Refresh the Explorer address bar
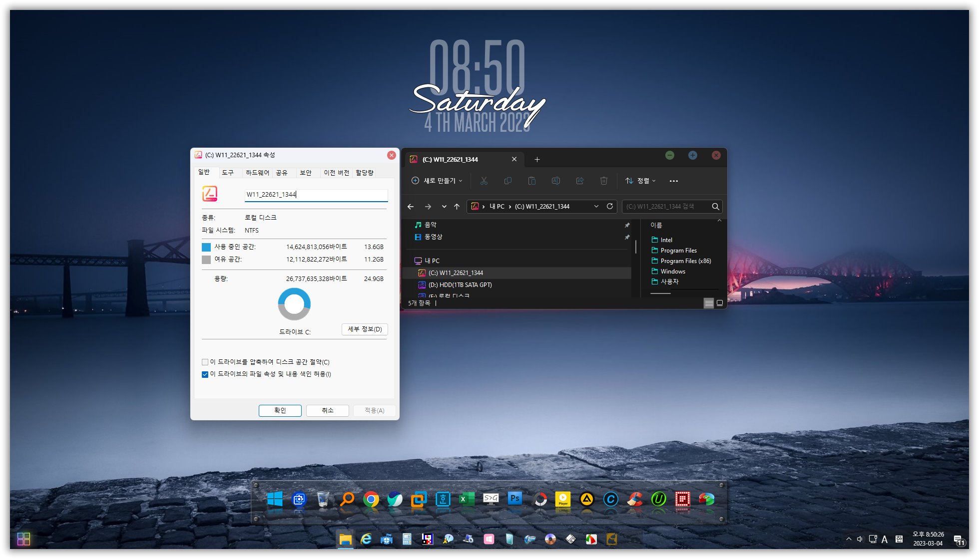 (609, 206)
